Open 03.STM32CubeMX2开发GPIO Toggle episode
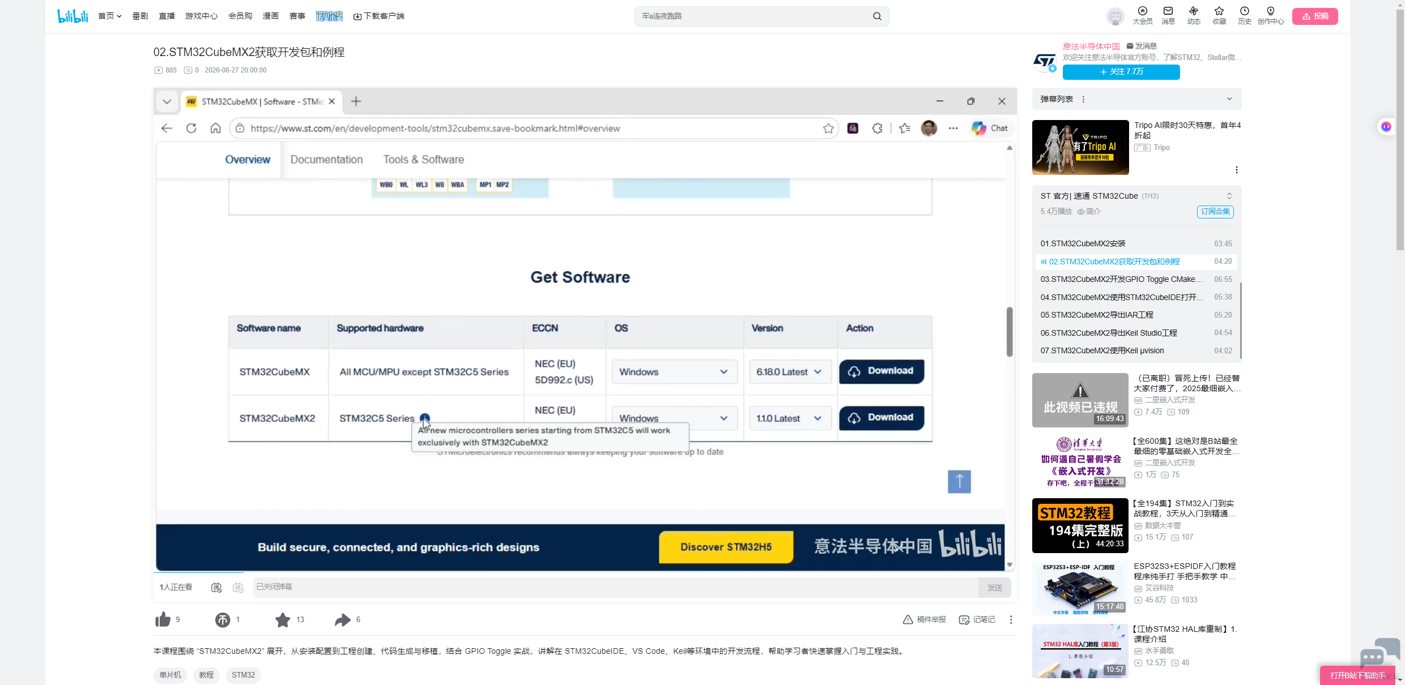Image resolution: width=1405 pixels, height=685 pixels. (x=1136, y=279)
